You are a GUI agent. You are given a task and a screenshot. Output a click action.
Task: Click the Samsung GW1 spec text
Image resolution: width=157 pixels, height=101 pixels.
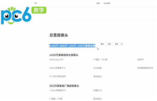(x=57, y=60)
